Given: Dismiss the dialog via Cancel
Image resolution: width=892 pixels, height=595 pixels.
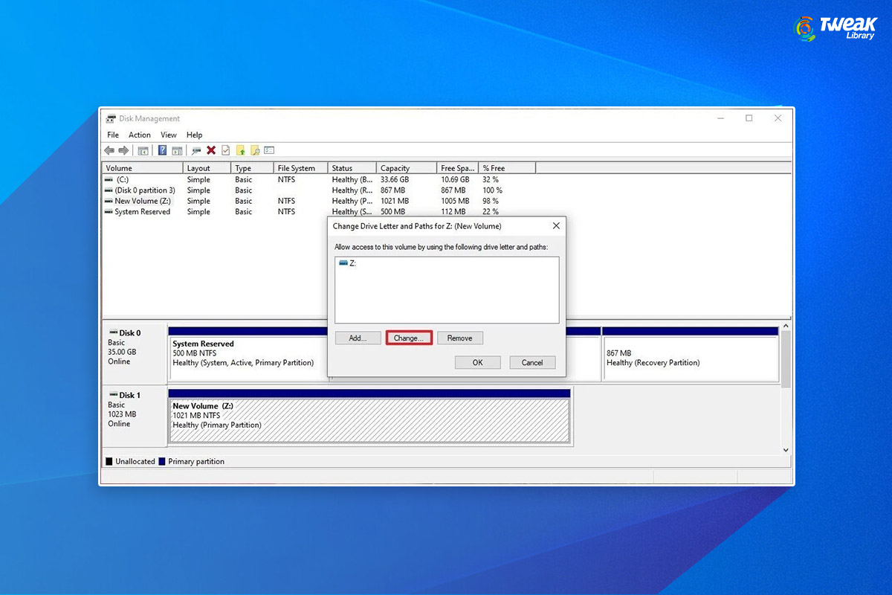Looking at the screenshot, I should tap(532, 362).
